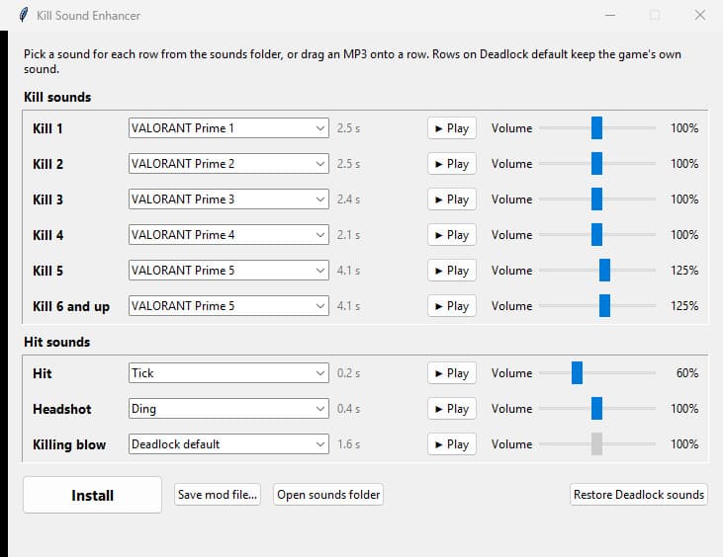723x557 pixels.
Task: Click the 0.2 s duration on Hit row
Action: pyautogui.click(x=348, y=373)
